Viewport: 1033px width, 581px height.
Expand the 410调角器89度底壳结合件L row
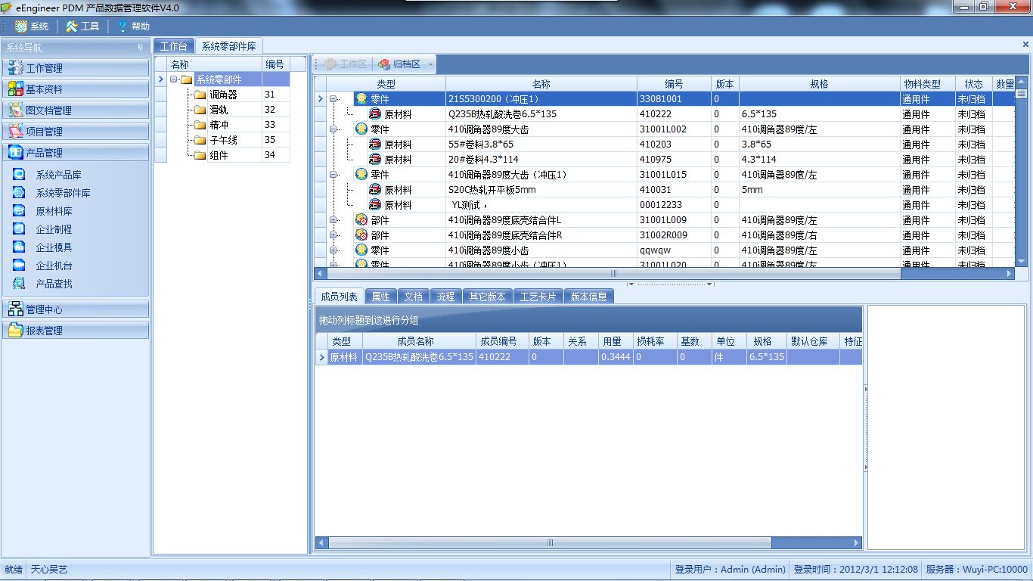click(333, 220)
